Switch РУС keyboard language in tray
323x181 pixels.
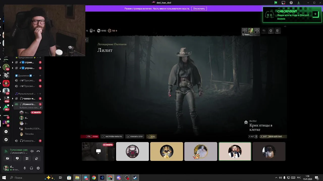299,178
